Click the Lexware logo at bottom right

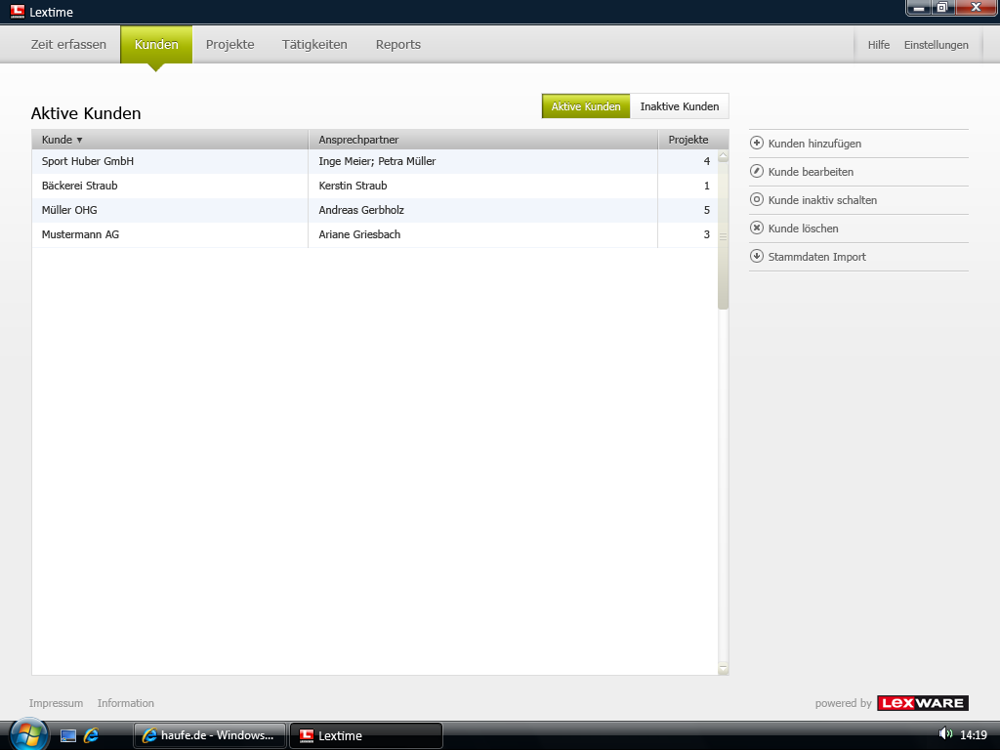tap(923, 703)
